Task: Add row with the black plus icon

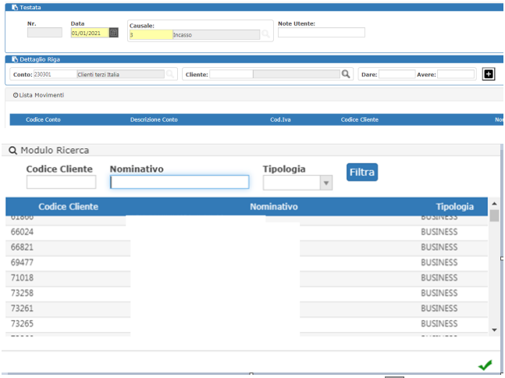Action: point(489,74)
